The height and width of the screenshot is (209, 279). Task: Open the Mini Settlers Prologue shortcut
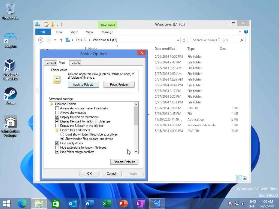pos(11,126)
